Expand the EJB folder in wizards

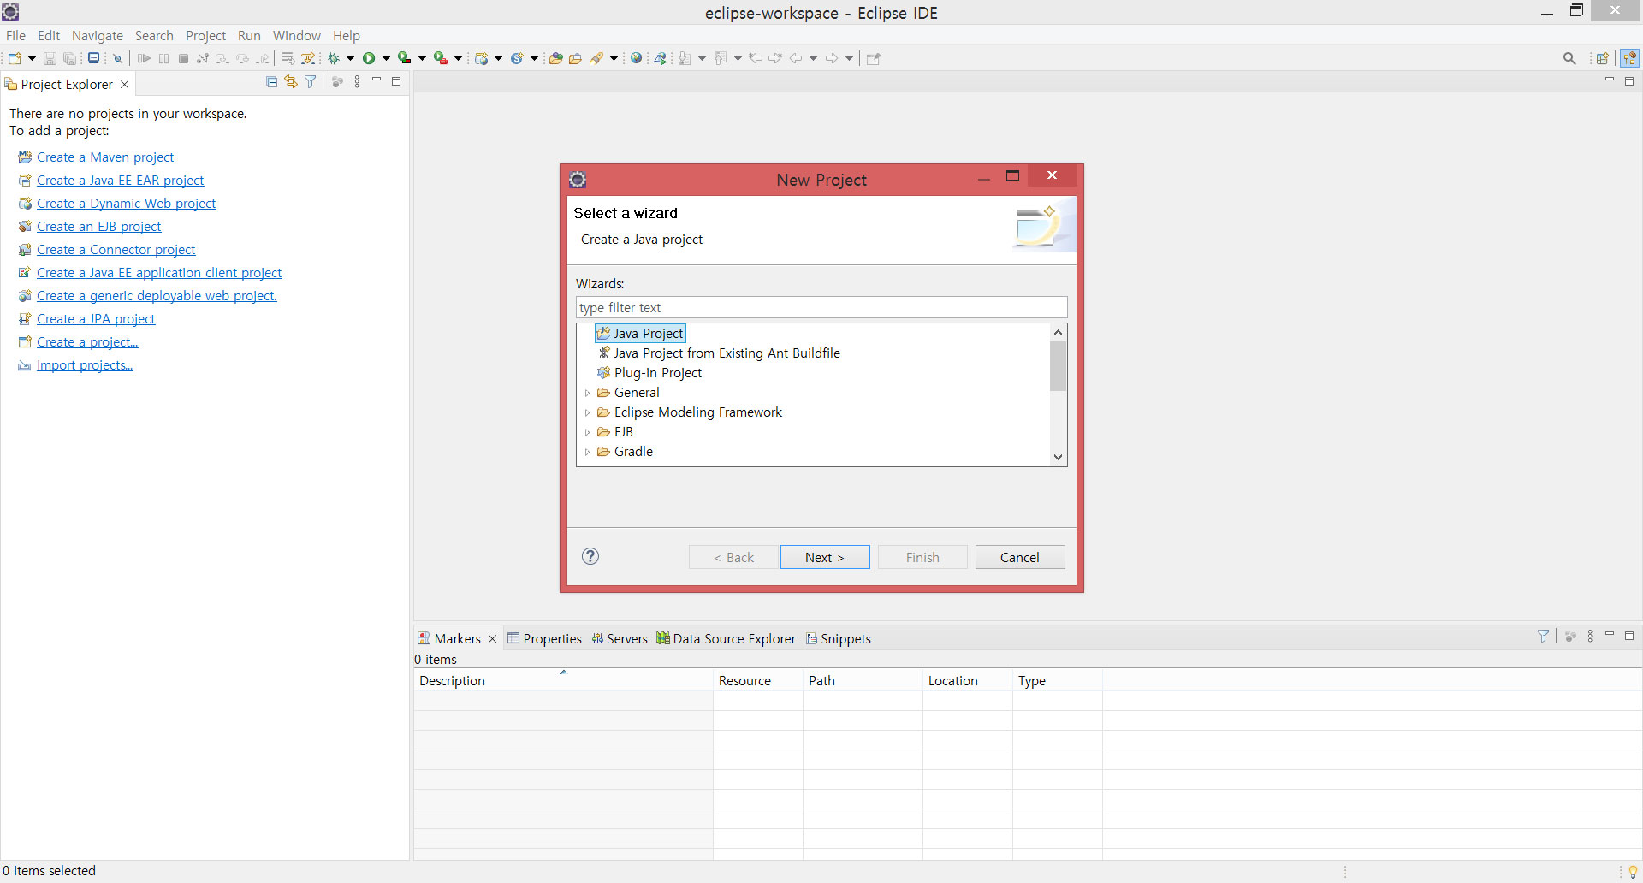(x=588, y=433)
